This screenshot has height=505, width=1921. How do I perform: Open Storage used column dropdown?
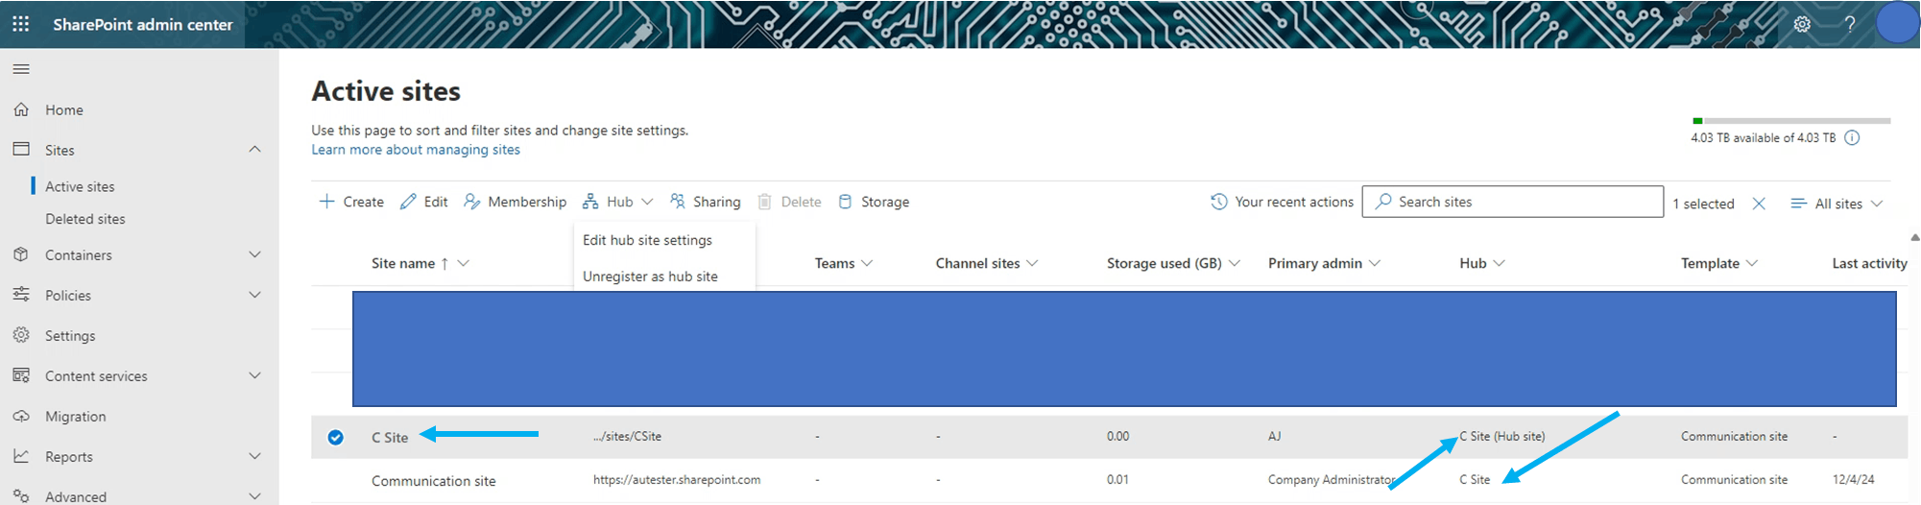coord(1235,263)
